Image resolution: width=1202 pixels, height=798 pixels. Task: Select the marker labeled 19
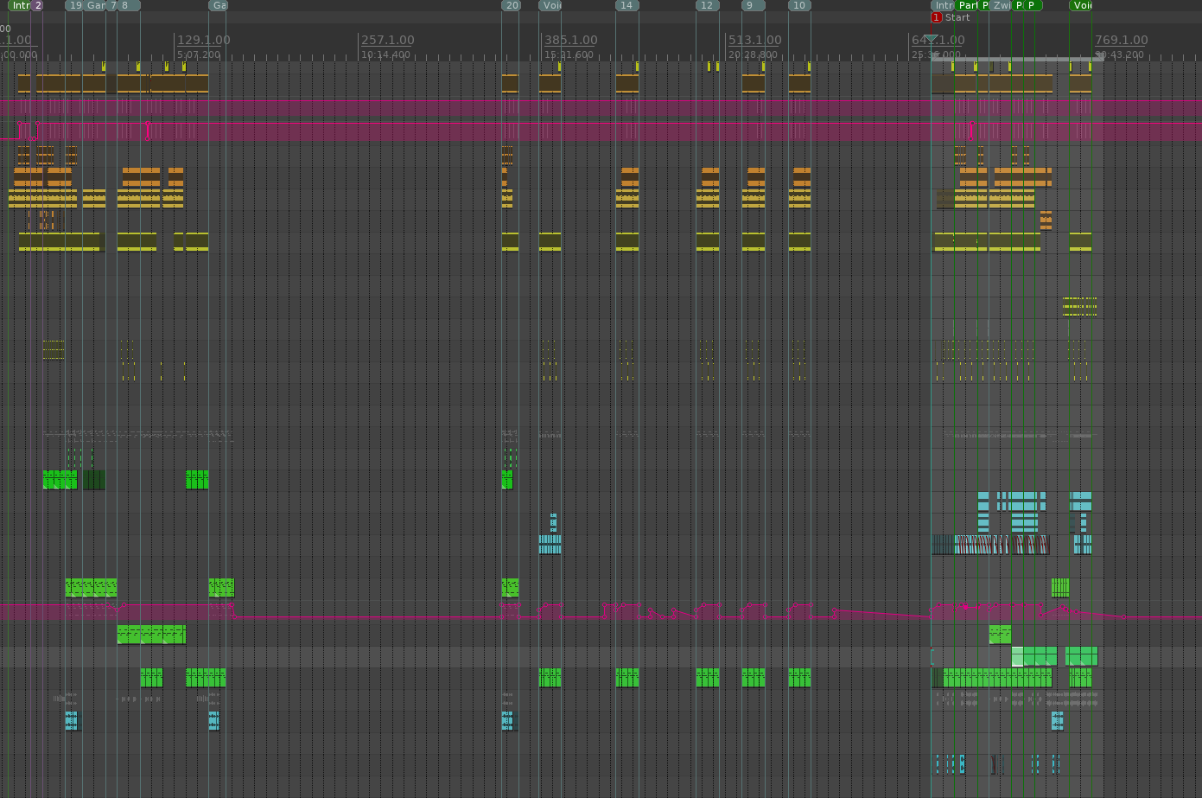[x=75, y=5]
